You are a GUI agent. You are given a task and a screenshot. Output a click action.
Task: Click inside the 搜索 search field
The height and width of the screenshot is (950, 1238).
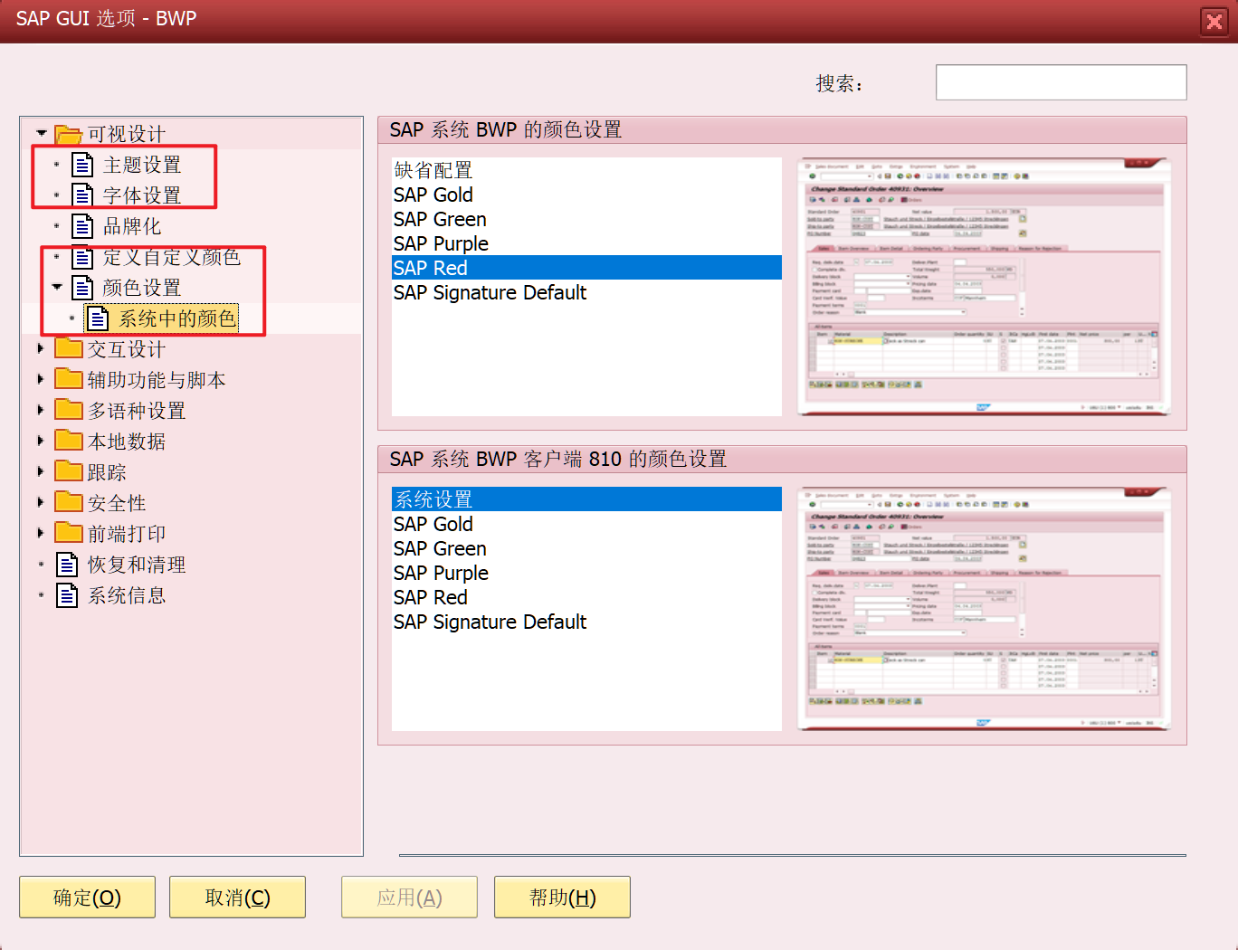coord(1060,81)
